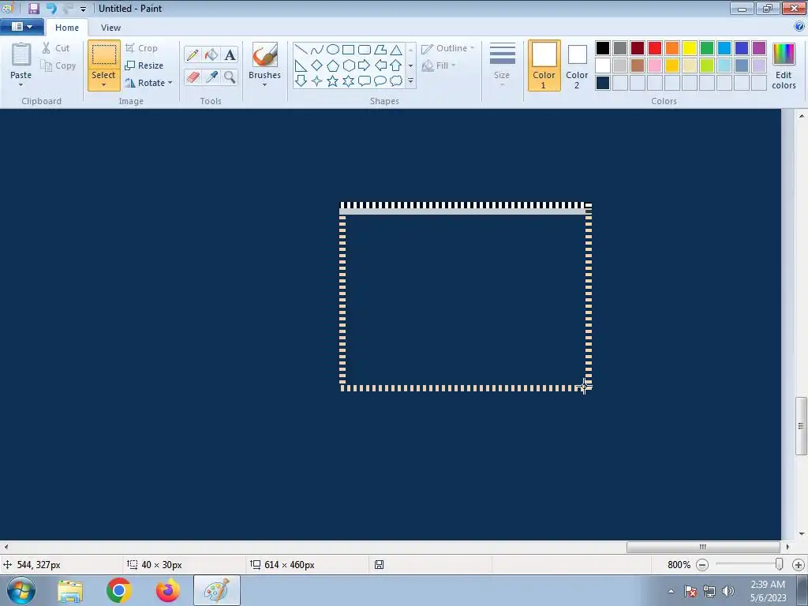
Task: Select the Four-point star shape
Action: [x=317, y=81]
